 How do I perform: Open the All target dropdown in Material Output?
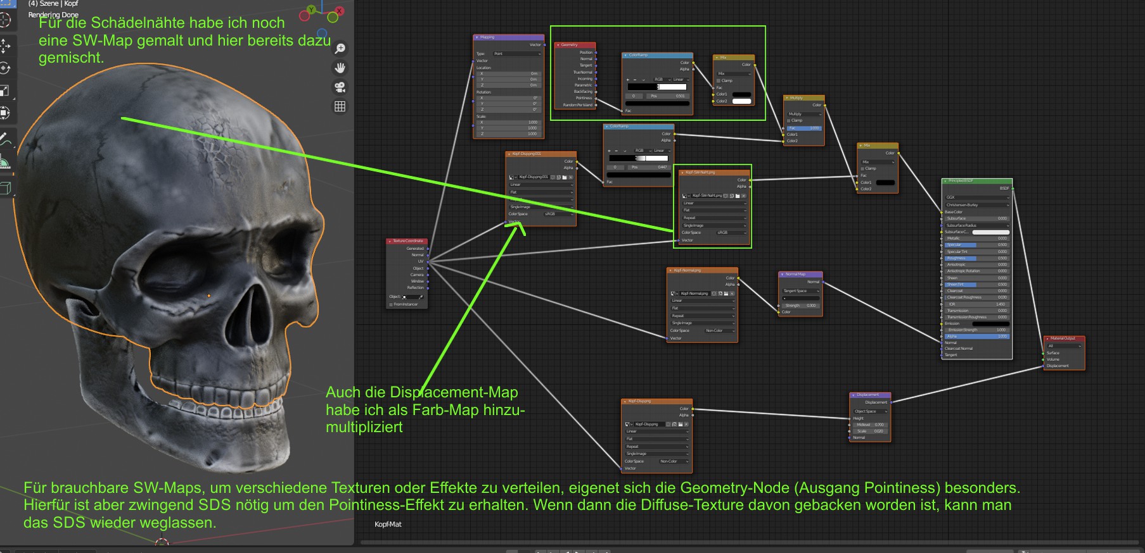(1064, 346)
